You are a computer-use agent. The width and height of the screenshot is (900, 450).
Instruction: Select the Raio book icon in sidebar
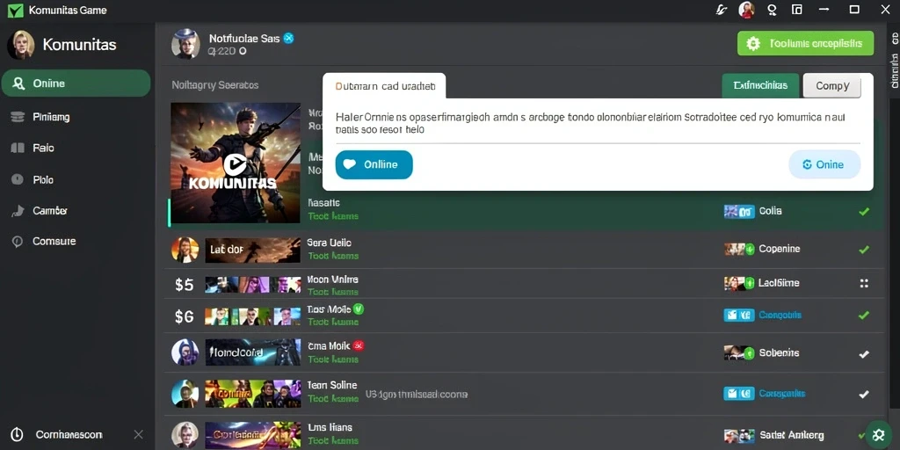coord(18,148)
